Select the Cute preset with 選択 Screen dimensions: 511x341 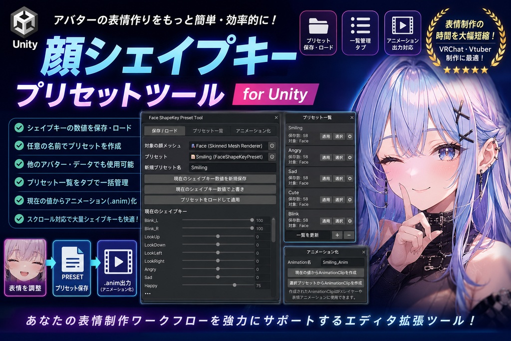339,200
